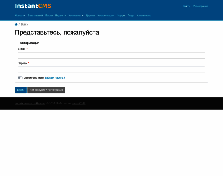Focus the Пароль input field
Viewport: 223px width, 176px height.
pyautogui.click(x=112, y=70)
